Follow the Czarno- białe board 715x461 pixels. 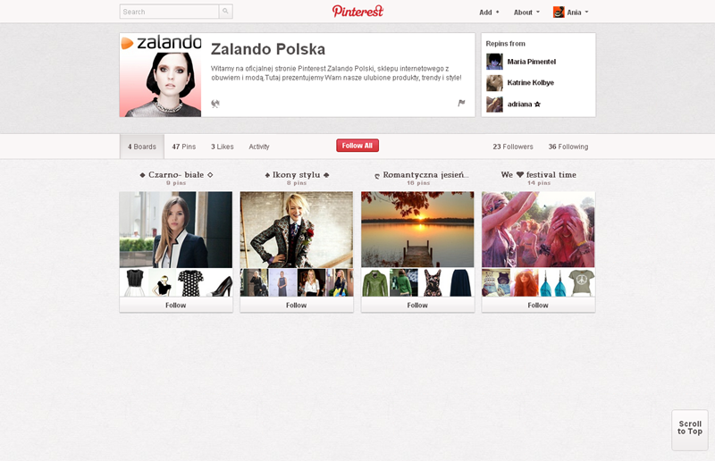pos(176,305)
